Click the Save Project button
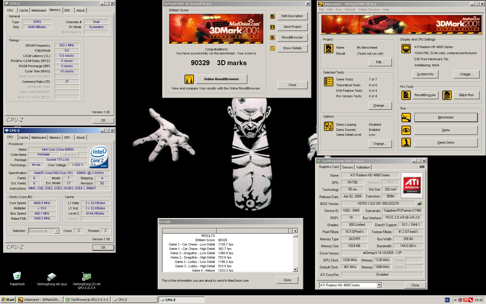The height and width of the screenshot is (304, 486). pyautogui.click(x=292, y=27)
